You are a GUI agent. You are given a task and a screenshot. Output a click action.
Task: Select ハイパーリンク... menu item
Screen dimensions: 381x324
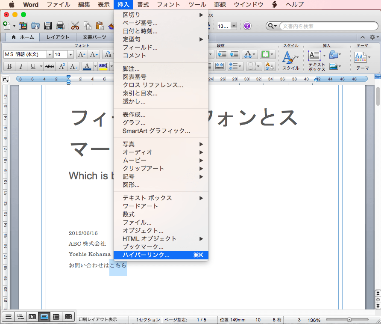click(x=161, y=255)
